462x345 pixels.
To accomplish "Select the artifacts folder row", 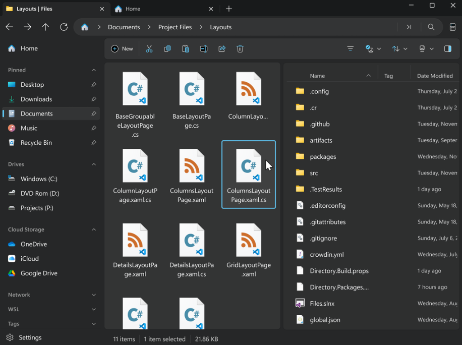I will pos(373,140).
